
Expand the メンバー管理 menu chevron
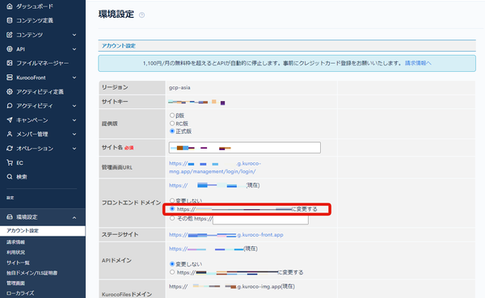click(74, 135)
